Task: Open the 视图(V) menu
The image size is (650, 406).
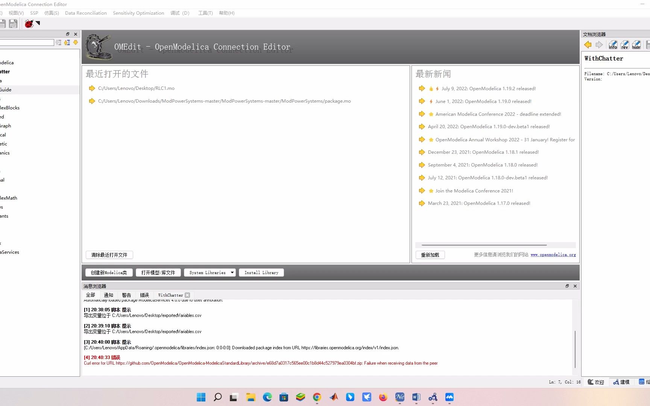Action: 16,13
